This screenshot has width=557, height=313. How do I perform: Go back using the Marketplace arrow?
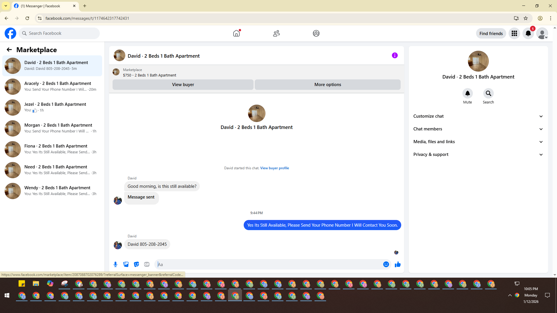[x=9, y=50]
